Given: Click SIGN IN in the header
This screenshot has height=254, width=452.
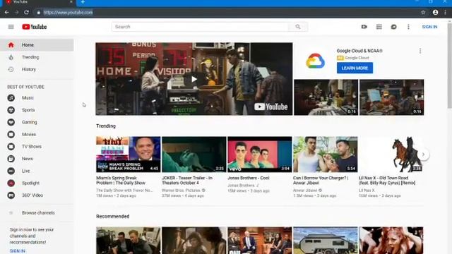Looking at the screenshot, I should point(429,27).
